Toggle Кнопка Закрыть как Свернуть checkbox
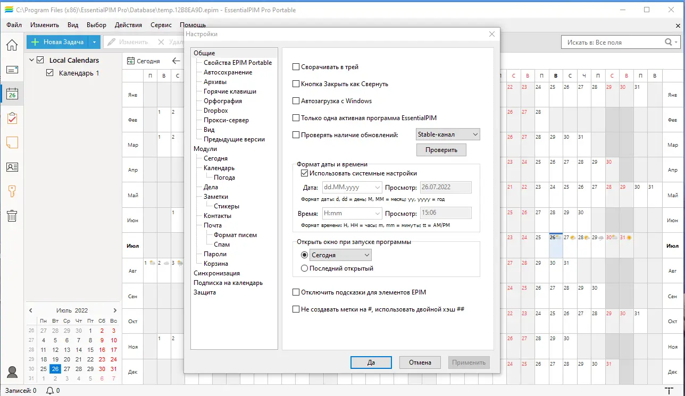The width and height of the screenshot is (685, 396). [296, 84]
